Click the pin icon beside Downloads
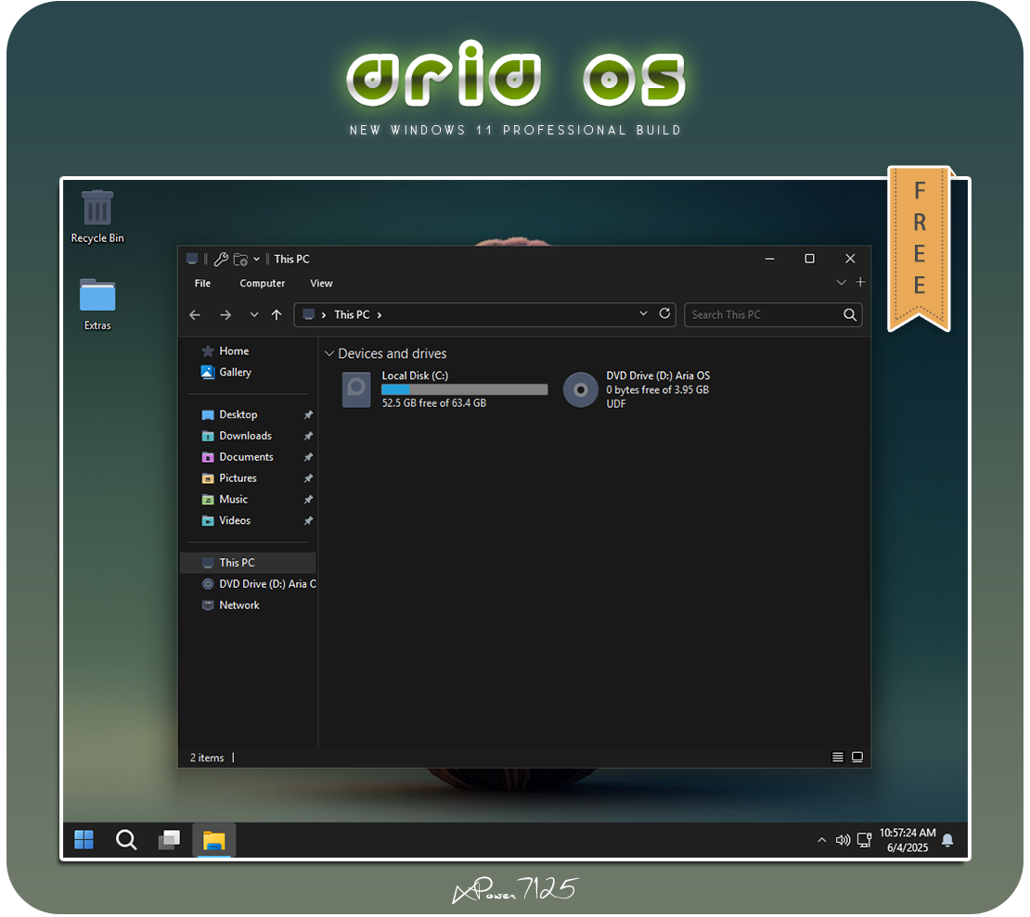 click(x=308, y=436)
